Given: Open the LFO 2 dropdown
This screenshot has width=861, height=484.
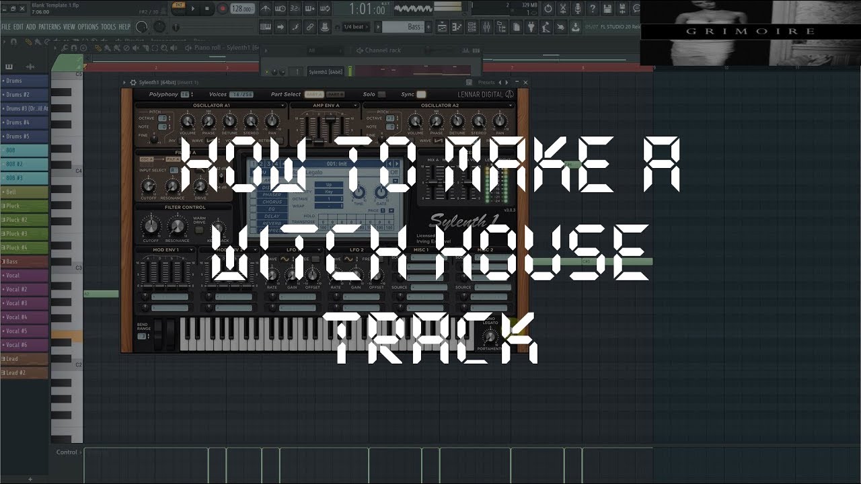Looking at the screenshot, I should point(357,249).
